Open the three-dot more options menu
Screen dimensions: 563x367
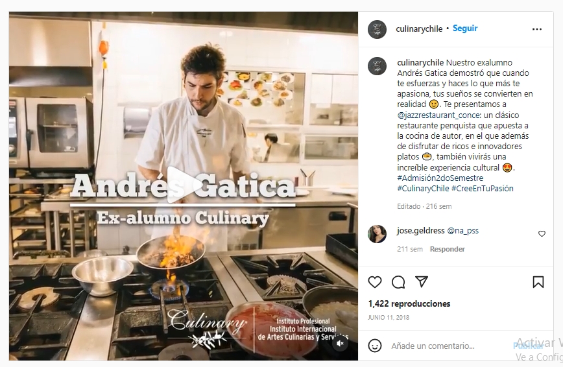tap(537, 29)
